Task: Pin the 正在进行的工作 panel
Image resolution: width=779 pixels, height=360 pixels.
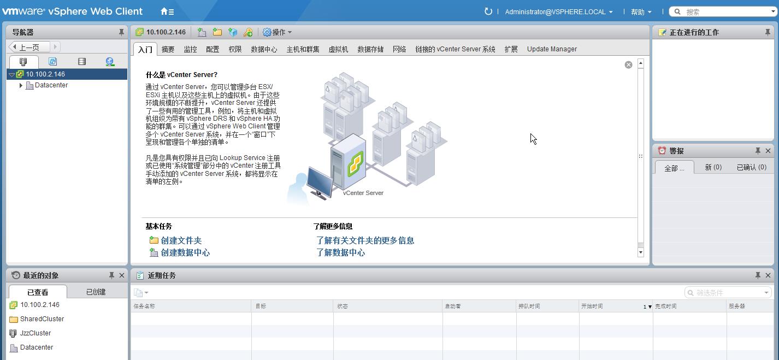Action: point(768,32)
